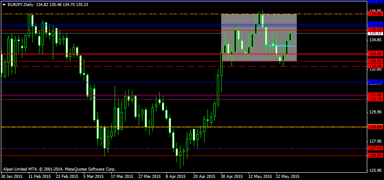
Task: Click the 30 Jan 2015 date label
Action: [12, 176]
